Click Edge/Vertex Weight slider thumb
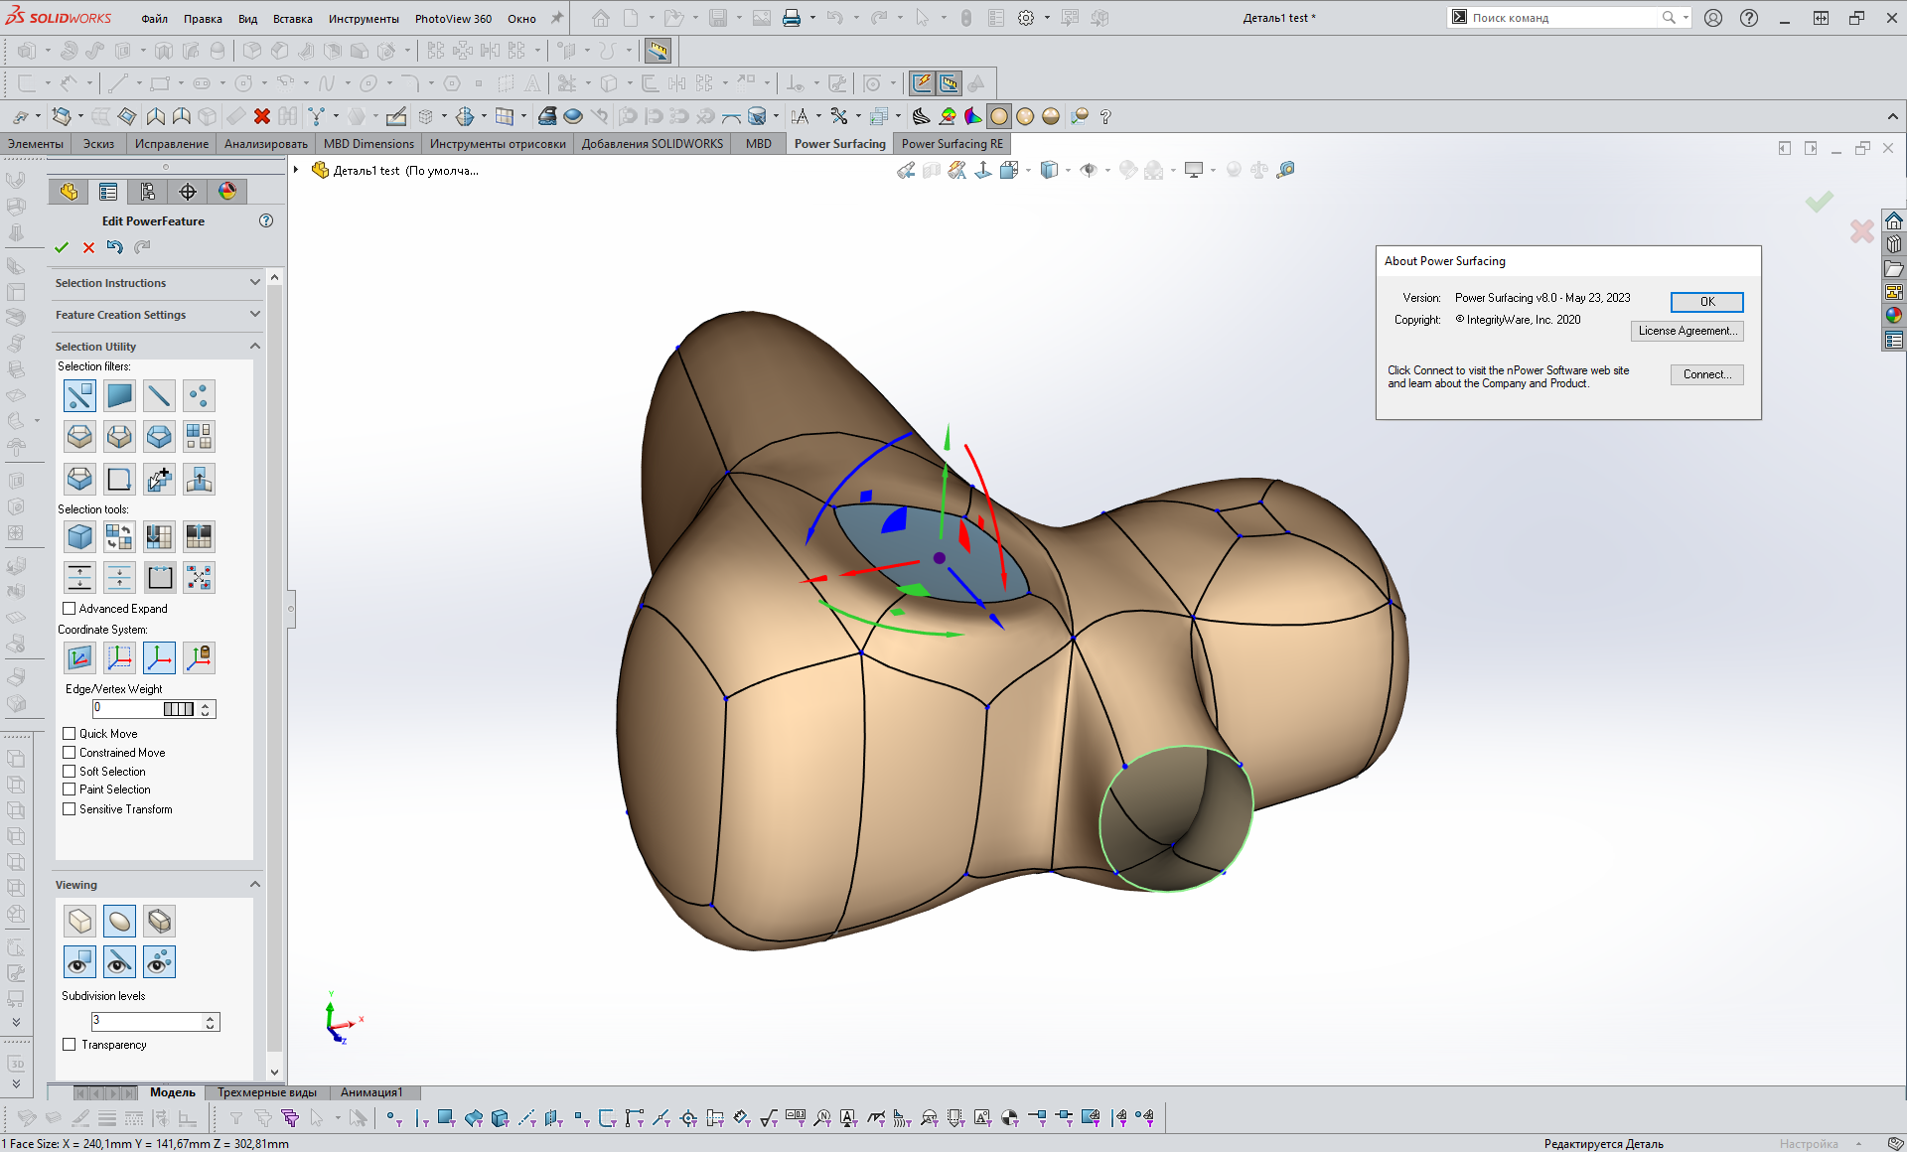The image size is (1907, 1152). pos(178,709)
